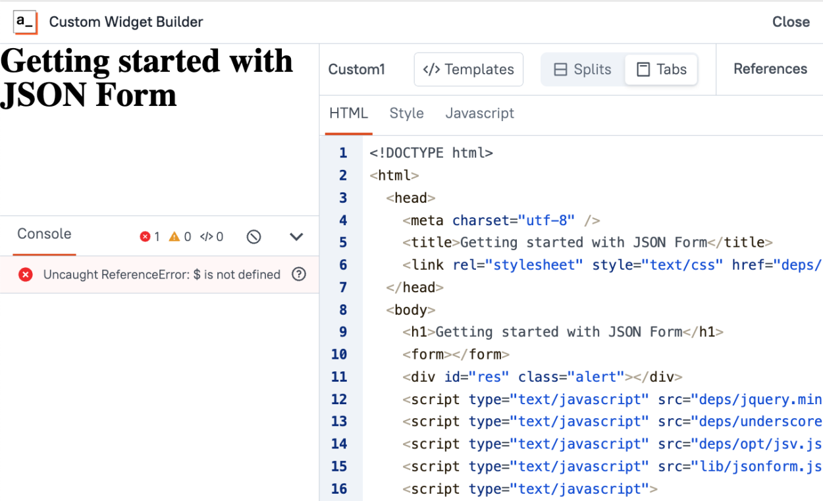Open help for the ReferenceError message
823x501 pixels.
click(x=299, y=275)
